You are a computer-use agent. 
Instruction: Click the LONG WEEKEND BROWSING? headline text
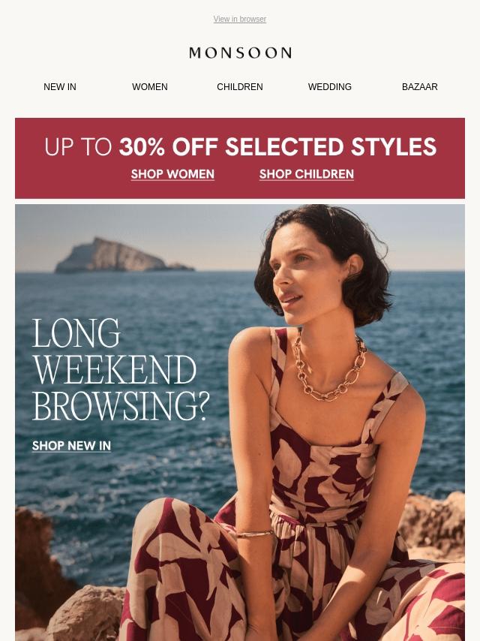pos(120,369)
